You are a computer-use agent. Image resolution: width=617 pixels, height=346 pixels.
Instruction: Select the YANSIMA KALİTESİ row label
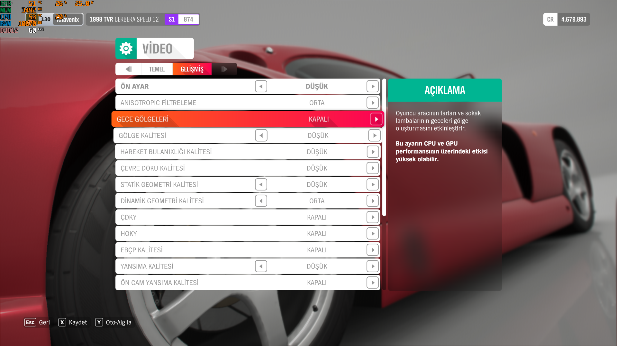click(147, 266)
